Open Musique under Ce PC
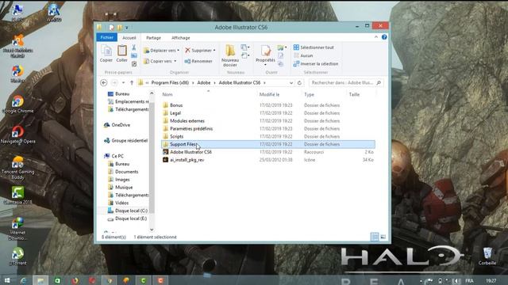The image size is (508, 285). 124,187
